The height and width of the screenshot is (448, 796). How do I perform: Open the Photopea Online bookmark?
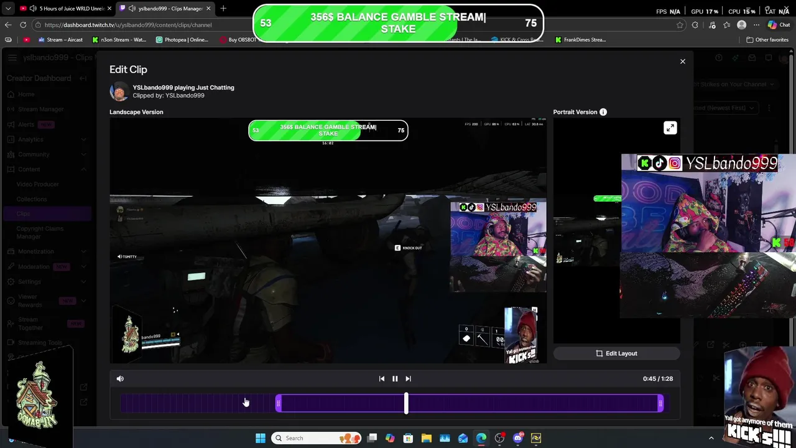click(182, 40)
